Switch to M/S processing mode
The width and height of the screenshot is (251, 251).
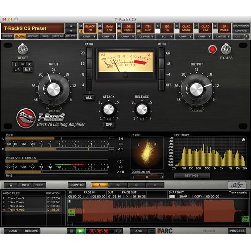pyautogui.click(x=28, y=70)
